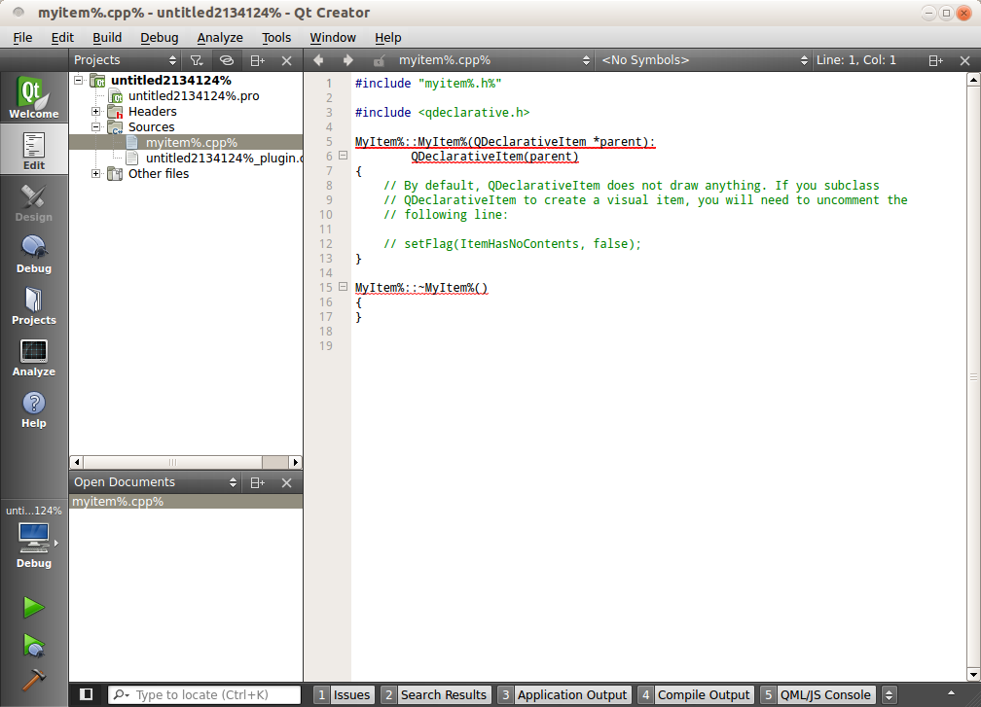Fold the destructor block at line 15

(343, 286)
